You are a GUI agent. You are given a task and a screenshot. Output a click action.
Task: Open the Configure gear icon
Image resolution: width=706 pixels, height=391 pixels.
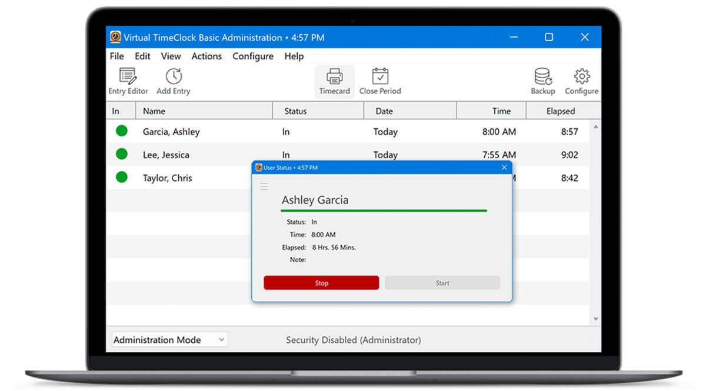point(581,81)
